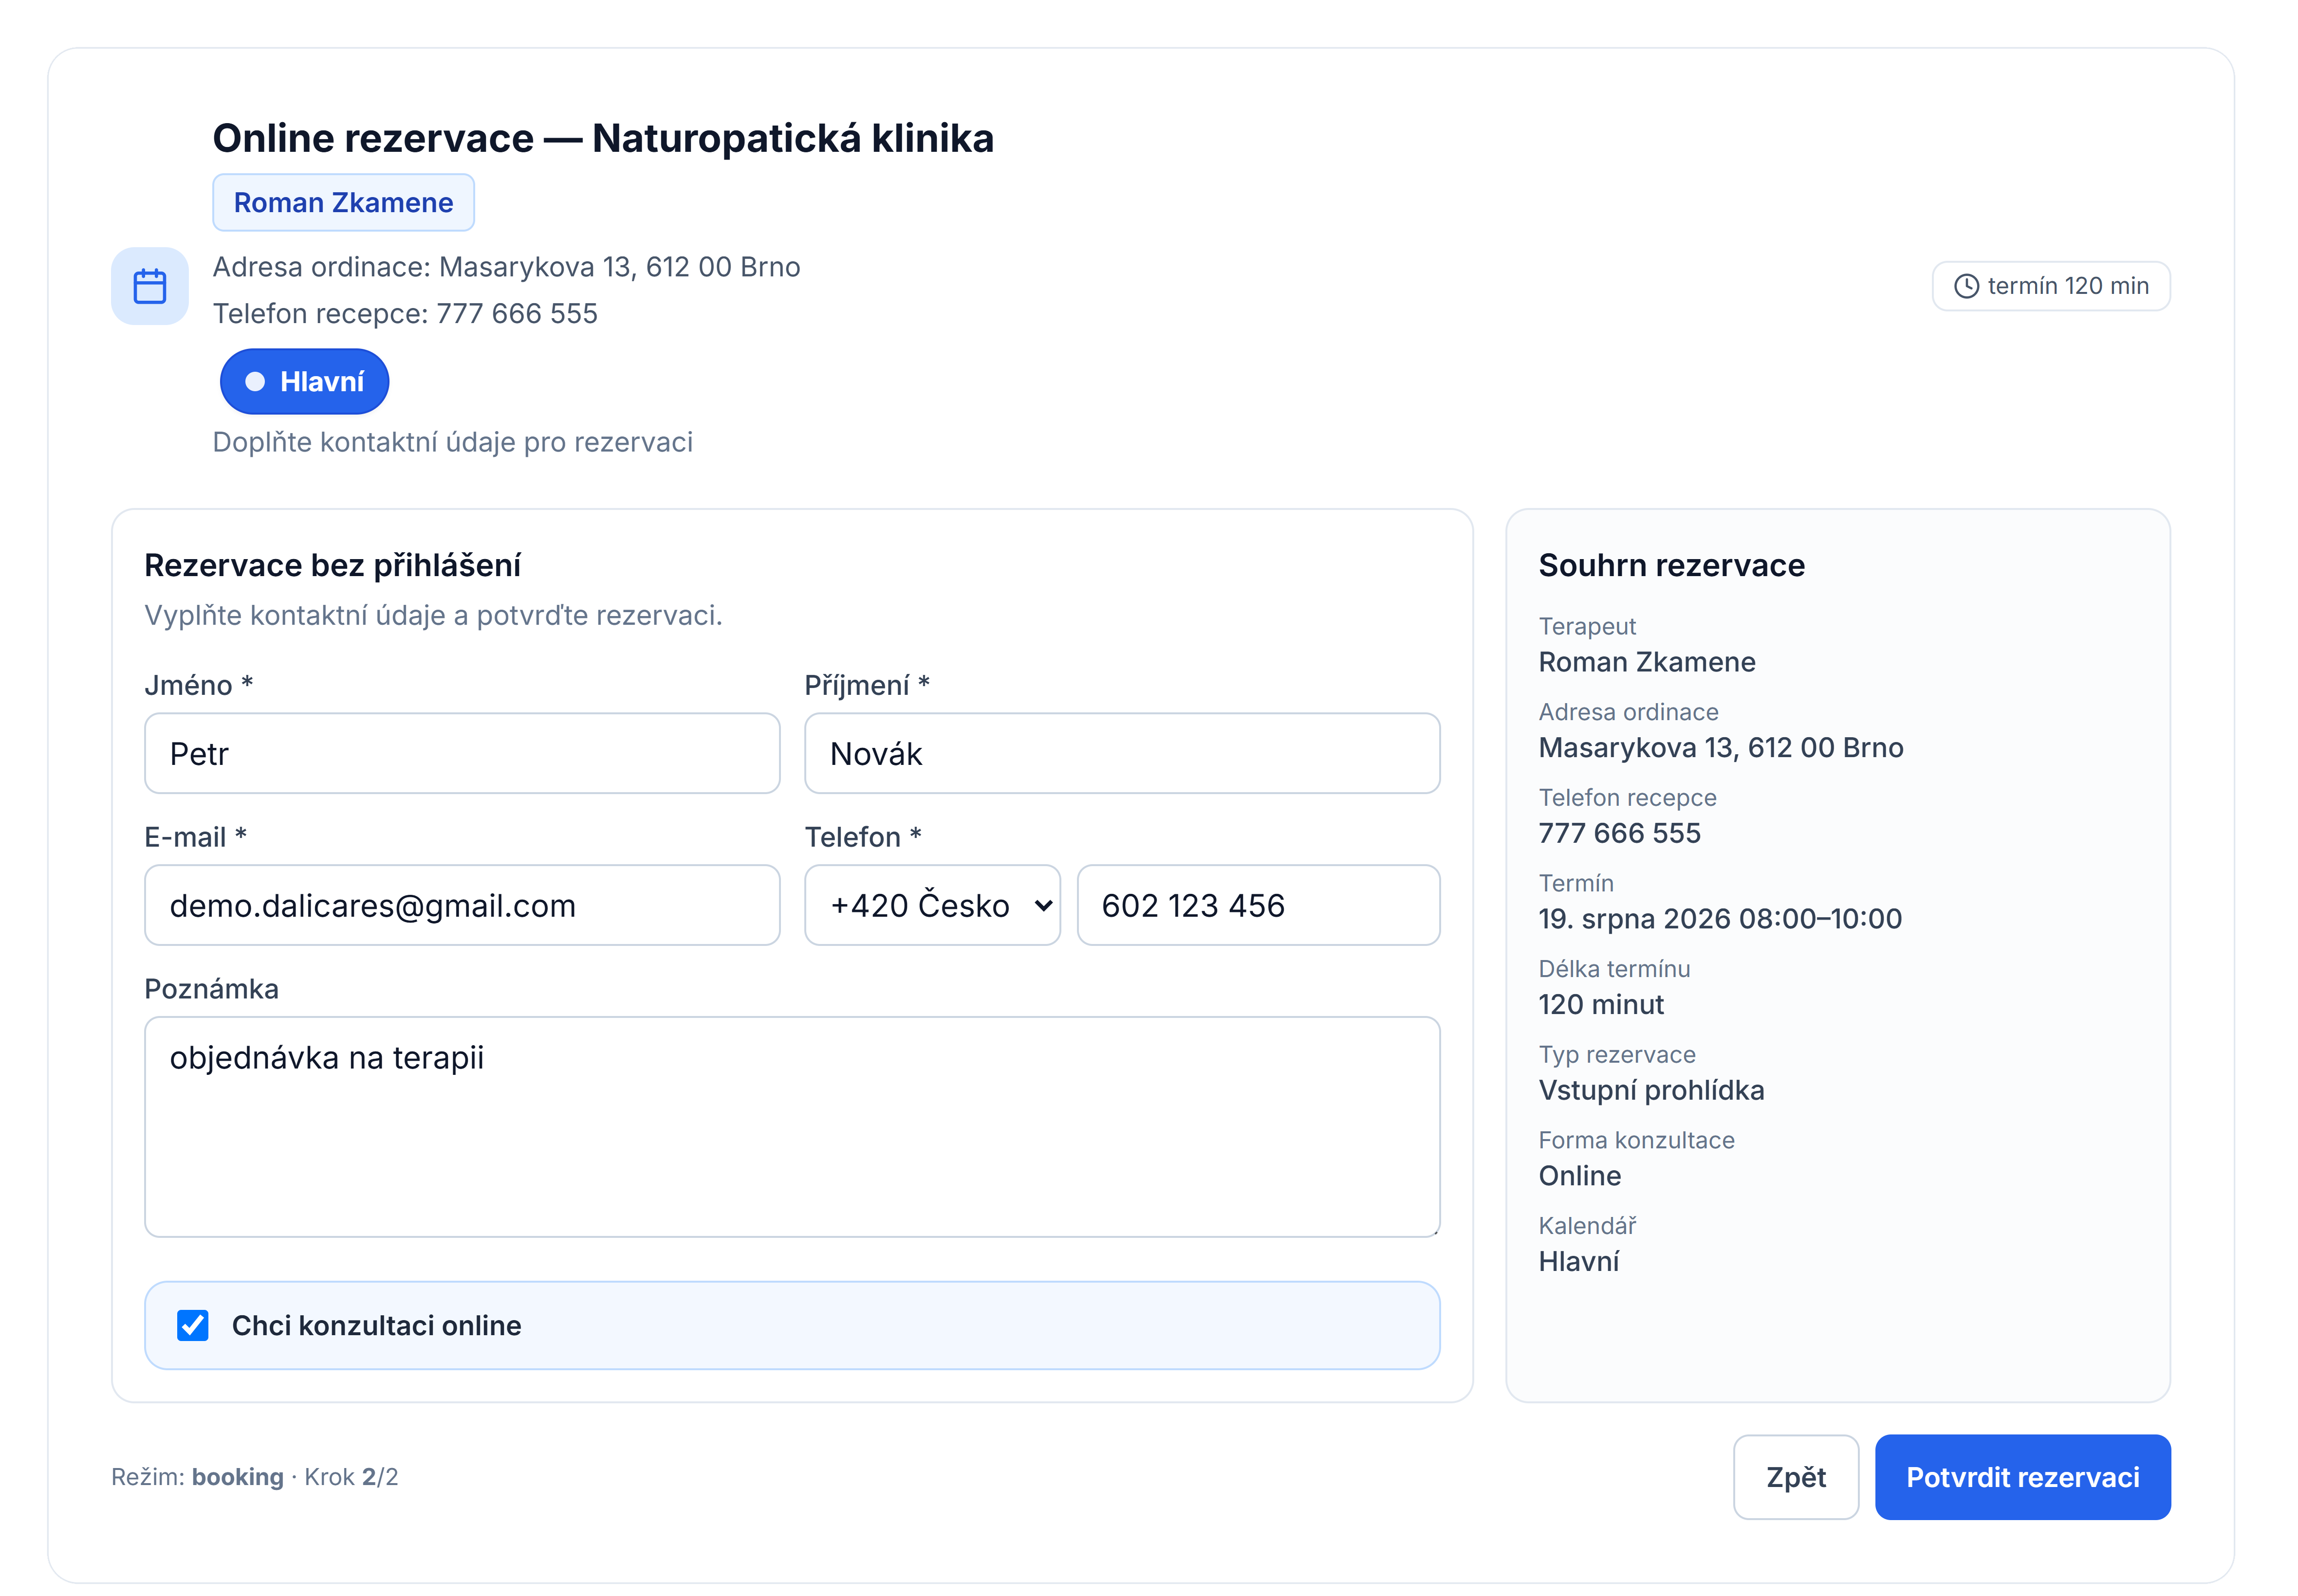This screenshot has width=2298, height=1596.
Task: Click Telefon recepce: 777 666 555 in header
Action: 405,313
